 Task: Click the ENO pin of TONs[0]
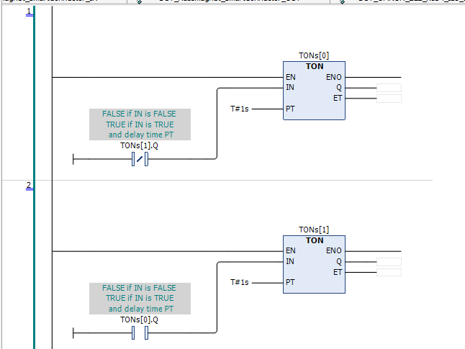pos(334,77)
